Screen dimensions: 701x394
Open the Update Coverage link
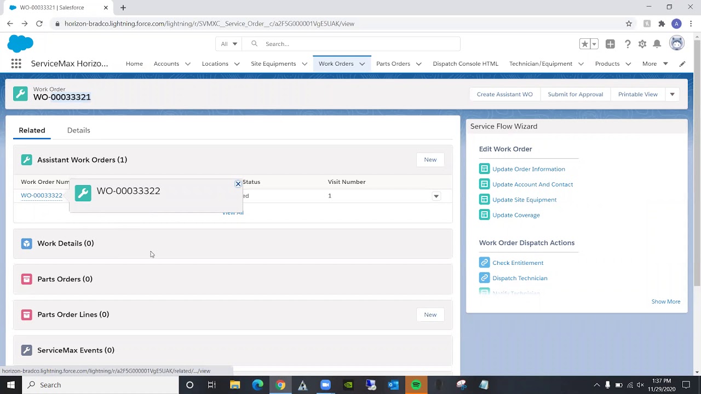tap(516, 215)
